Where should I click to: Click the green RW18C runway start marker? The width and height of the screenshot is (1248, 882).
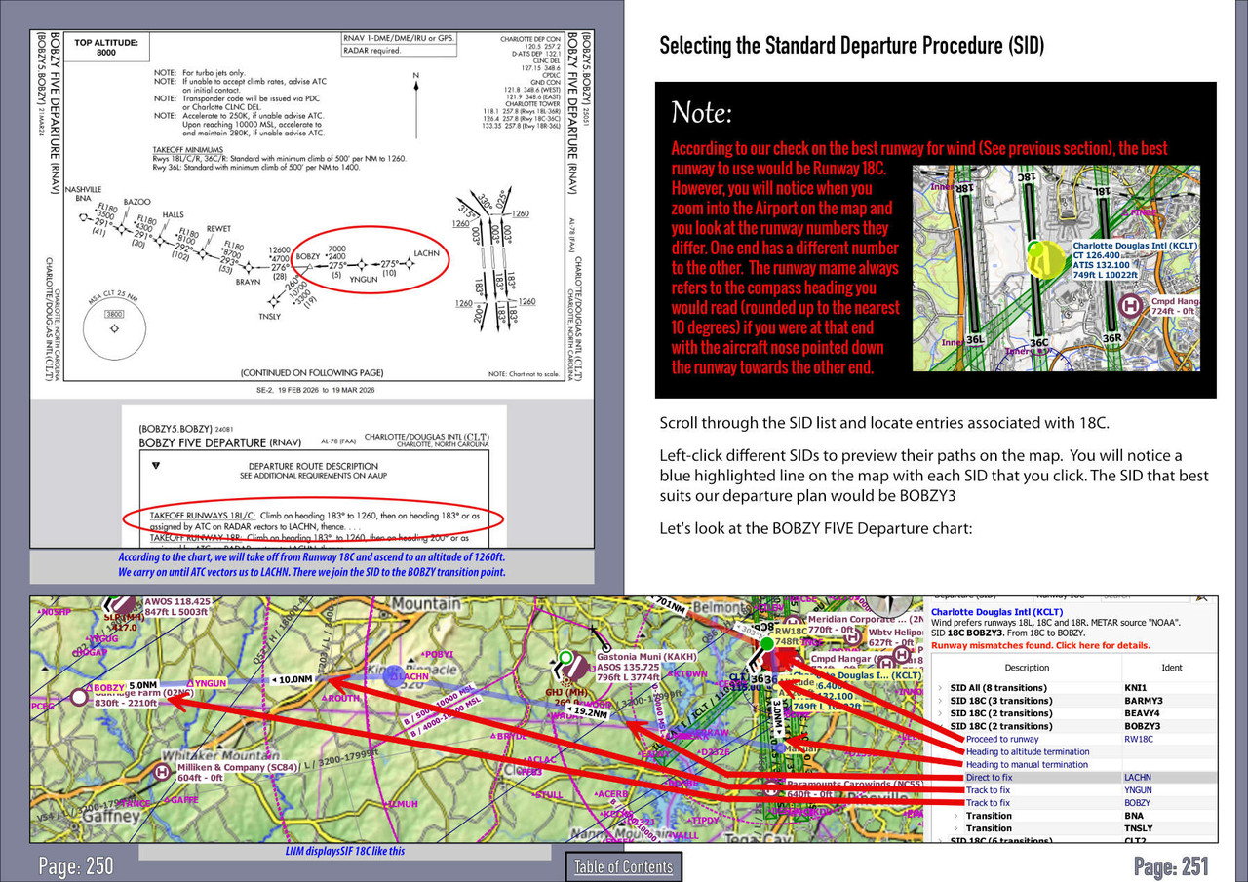[766, 643]
